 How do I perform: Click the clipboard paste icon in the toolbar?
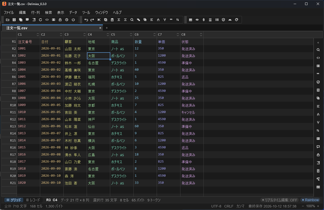[112, 20]
